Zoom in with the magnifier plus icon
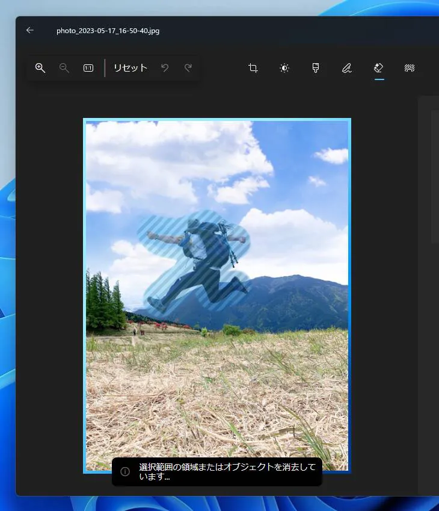This screenshot has width=439, height=511. (x=40, y=68)
